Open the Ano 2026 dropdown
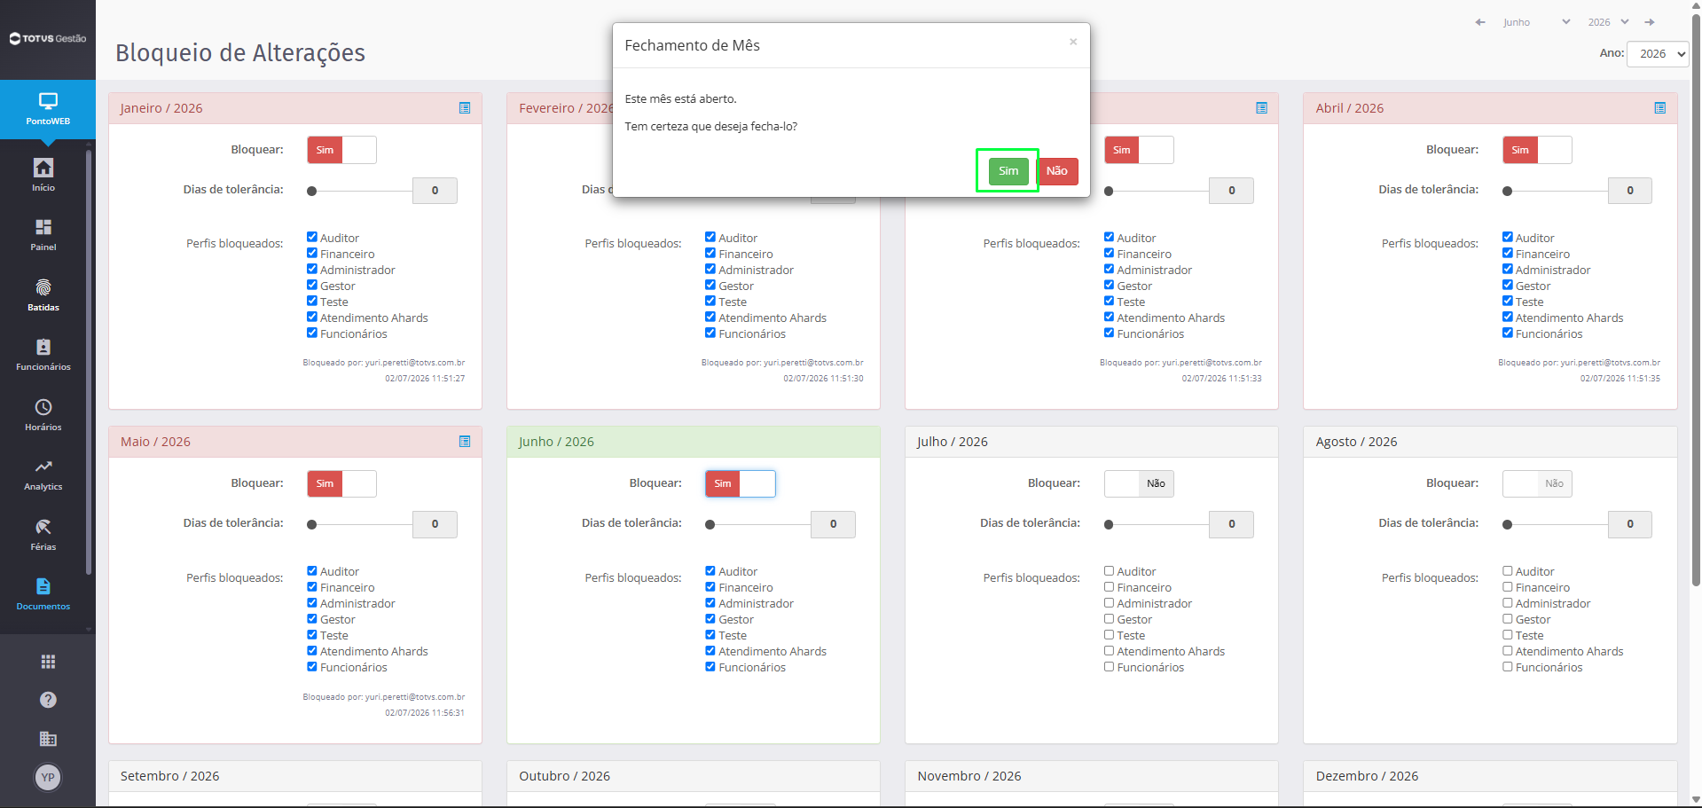This screenshot has width=1702, height=808. 1658,53
